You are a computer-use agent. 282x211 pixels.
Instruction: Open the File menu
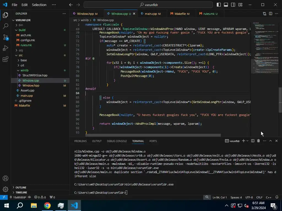coord(14,5)
